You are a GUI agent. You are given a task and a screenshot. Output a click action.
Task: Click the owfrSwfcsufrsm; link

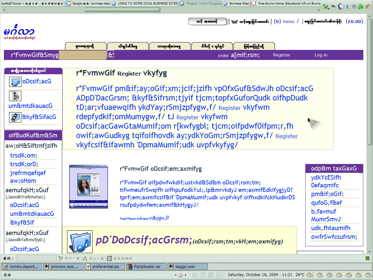pos(334,237)
